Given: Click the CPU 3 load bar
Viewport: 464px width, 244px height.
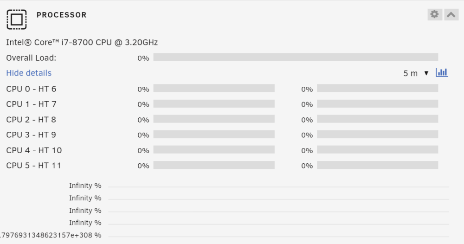Looking at the screenshot, I should click(x=214, y=134).
